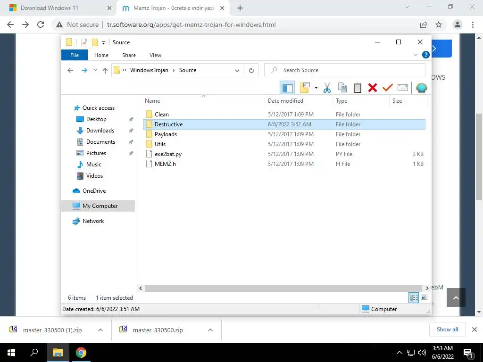Open address bar history dropdown
This screenshot has width=483, height=362.
tap(237, 71)
